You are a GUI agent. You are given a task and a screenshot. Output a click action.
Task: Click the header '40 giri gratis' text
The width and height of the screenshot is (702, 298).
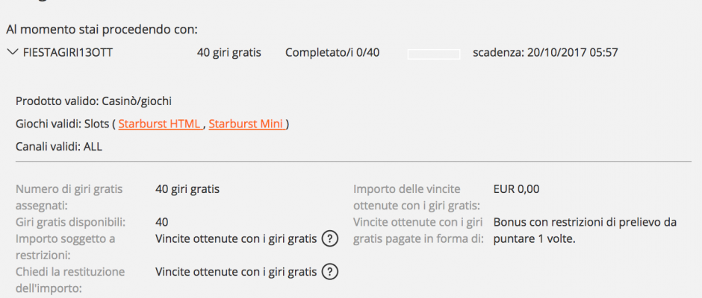(229, 53)
